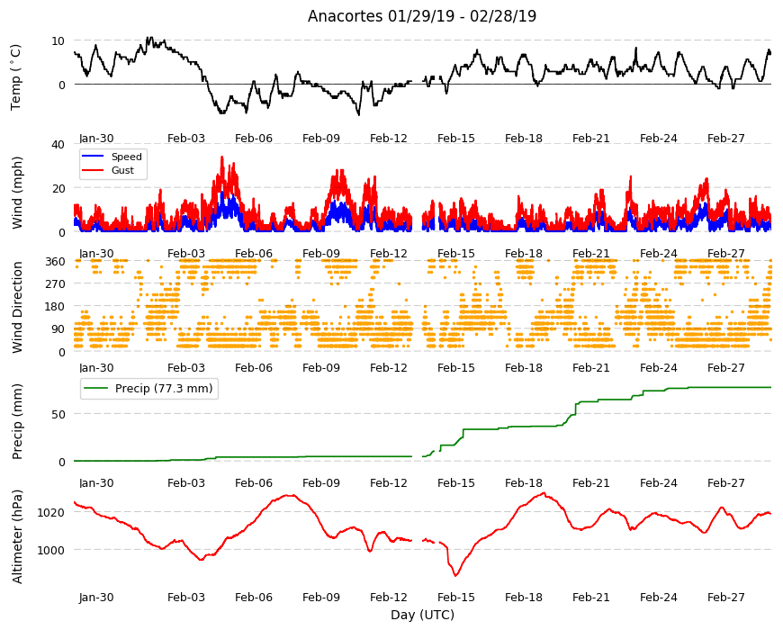Click the Feb-27 tick under precipitation plot
This screenshot has height=630, width=783.
point(726,482)
